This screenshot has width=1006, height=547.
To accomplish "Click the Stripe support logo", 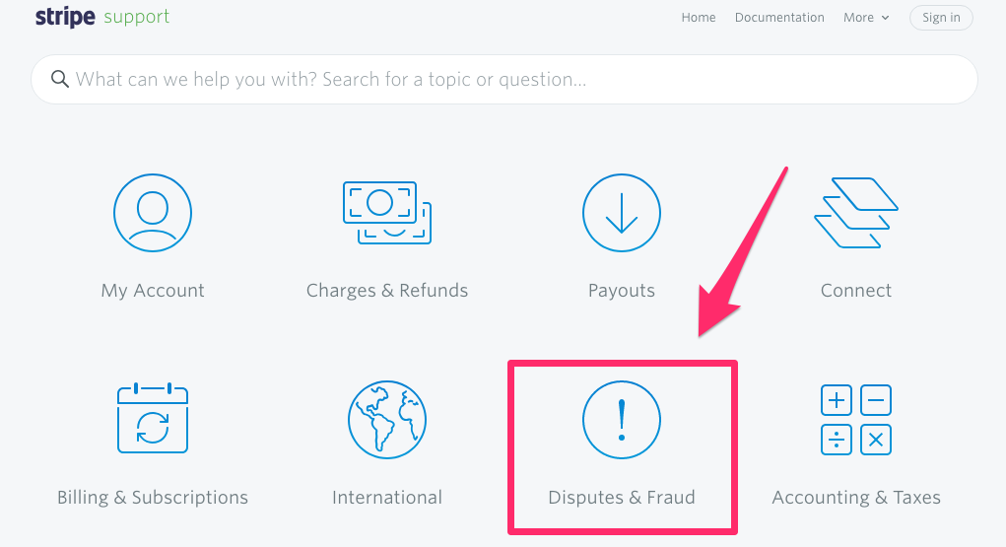I will 102,17.
